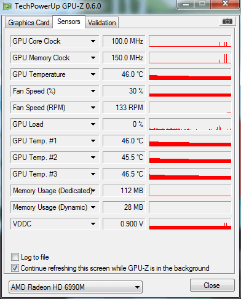This screenshot has height=299, width=241.
Task: Click the GPU Load history graph
Action: point(190,124)
